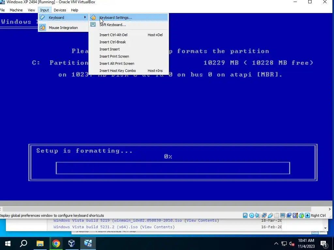Click the network tray icon

pos(284,243)
